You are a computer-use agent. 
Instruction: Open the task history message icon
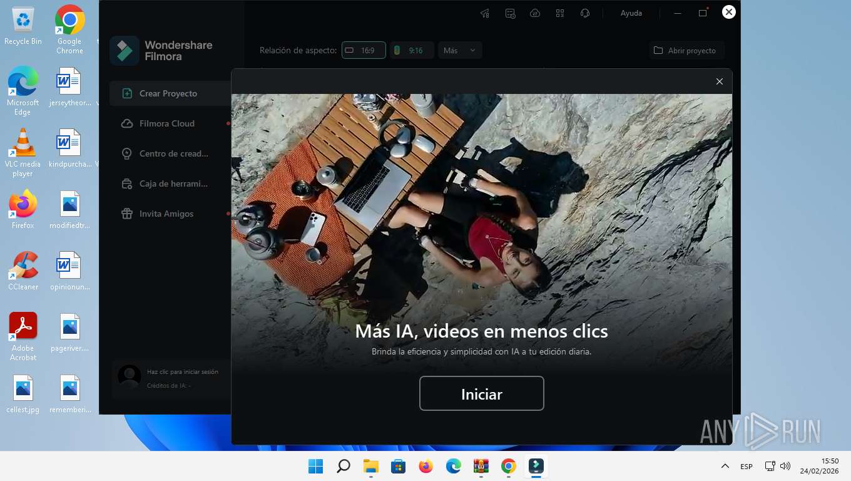pos(510,13)
